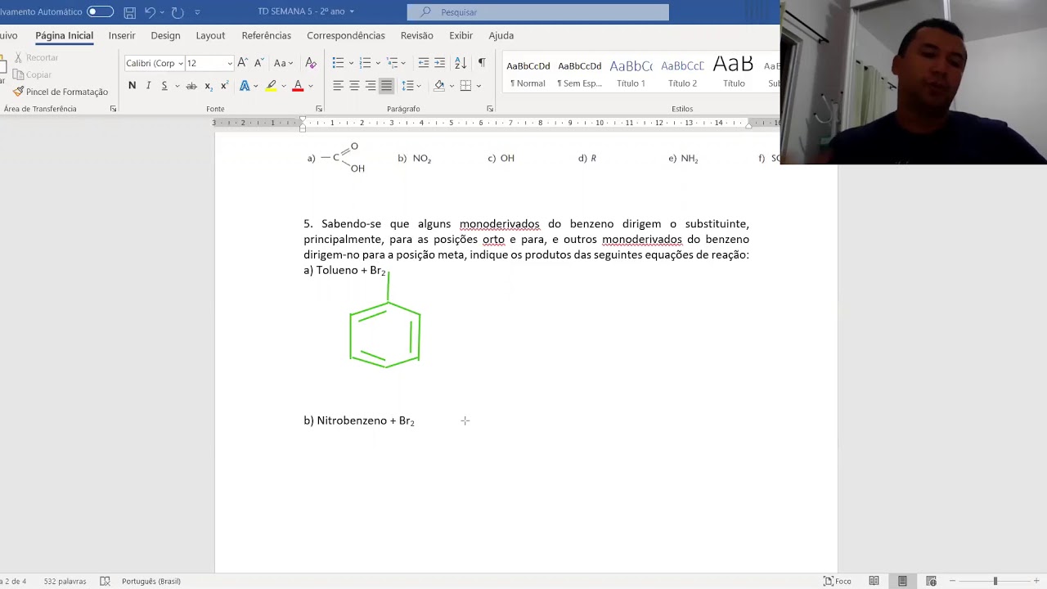Screen dimensions: 1047x589
Task: Apply bullet list formatting
Action: [338, 63]
